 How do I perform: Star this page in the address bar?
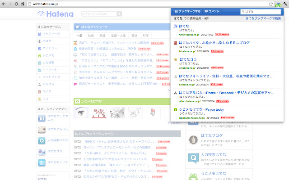coord(270,4)
